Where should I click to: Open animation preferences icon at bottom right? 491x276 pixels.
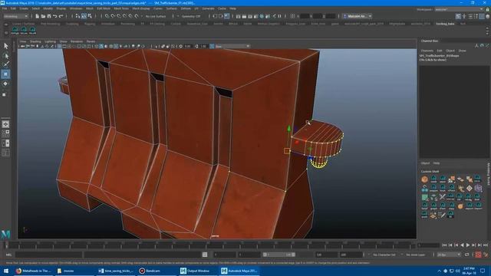point(486,255)
